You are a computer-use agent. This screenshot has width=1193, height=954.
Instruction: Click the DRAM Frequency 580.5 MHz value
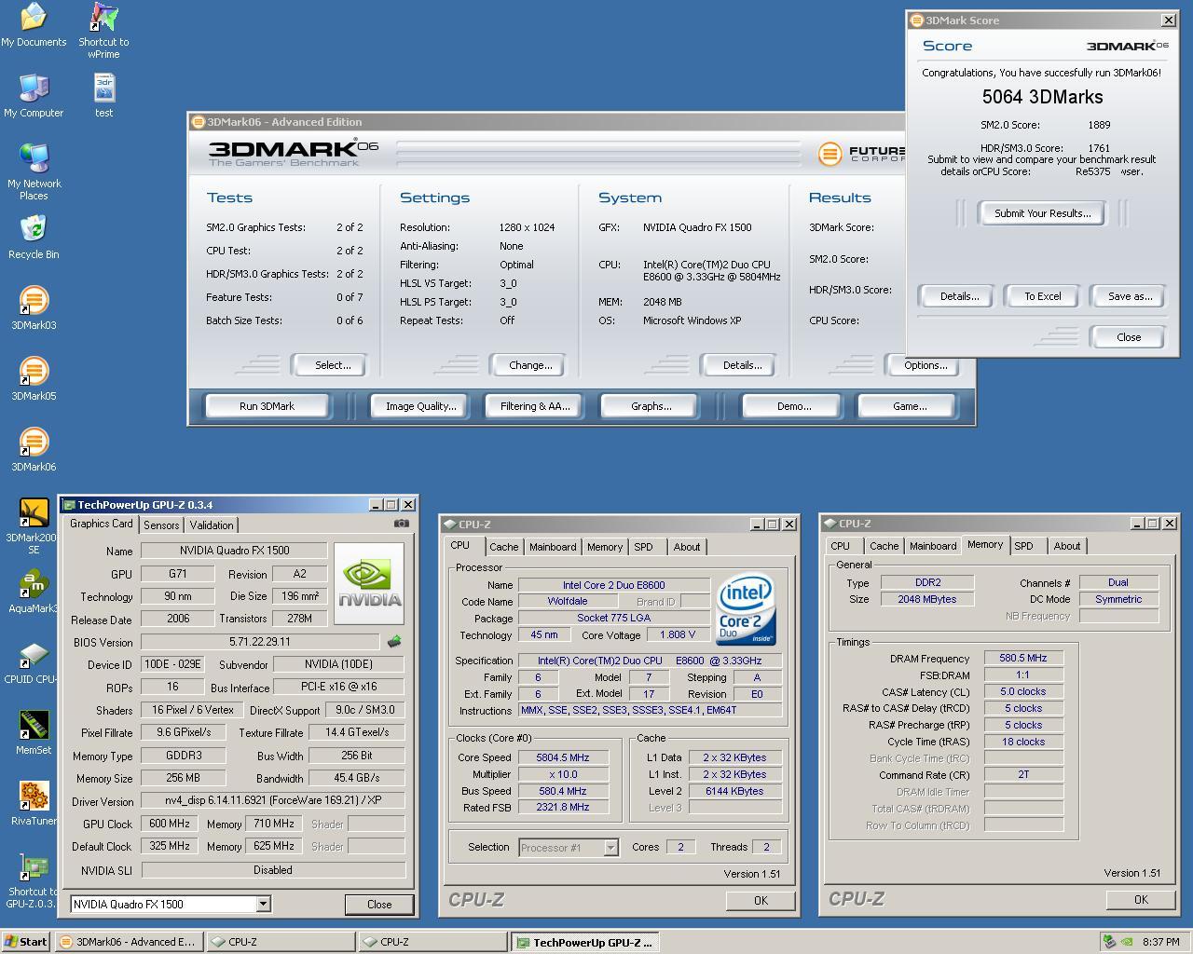point(1022,658)
